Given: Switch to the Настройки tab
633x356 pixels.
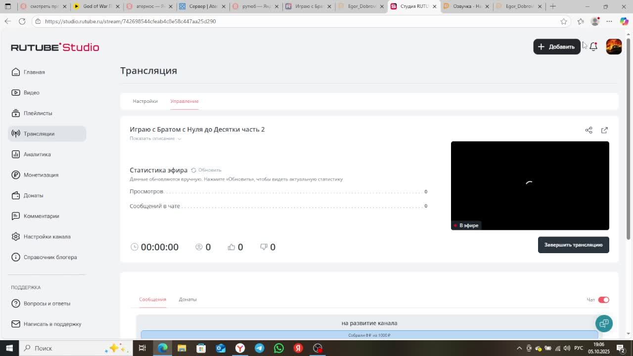Looking at the screenshot, I should pos(145,101).
